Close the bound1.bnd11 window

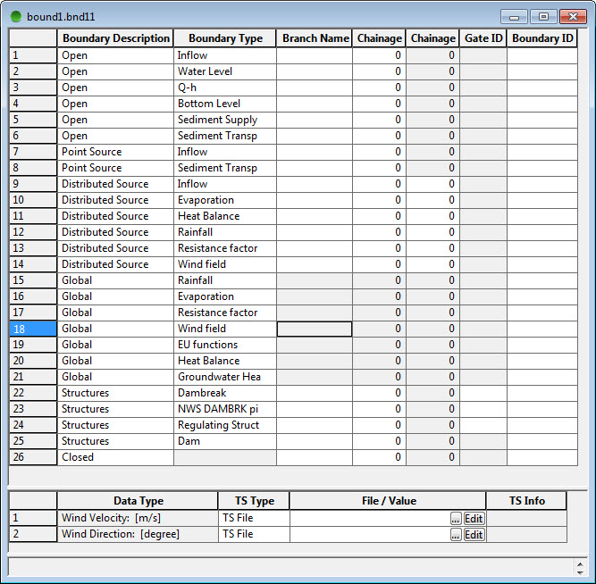click(571, 16)
